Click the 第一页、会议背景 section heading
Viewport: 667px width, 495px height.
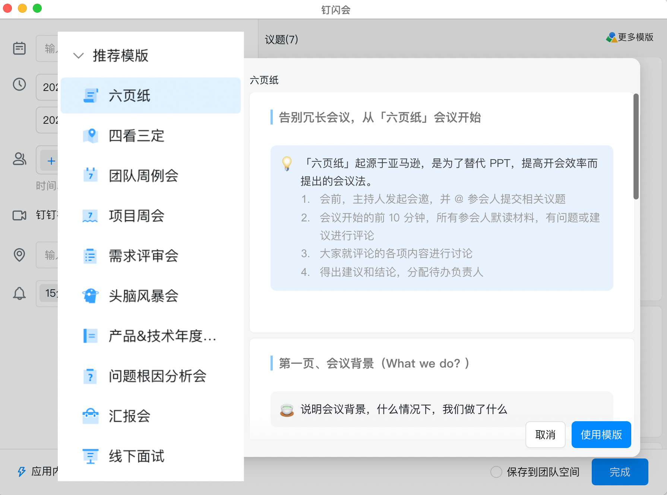(374, 363)
